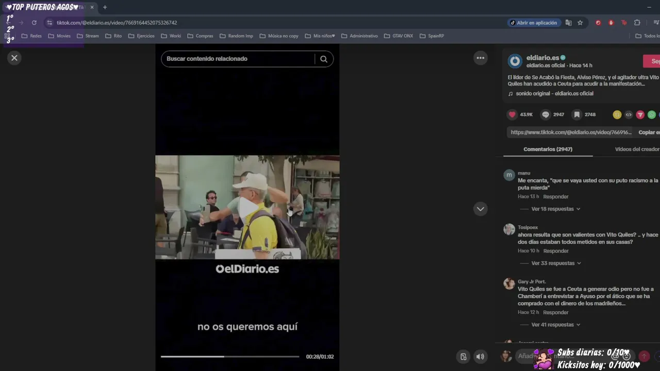
Task: Reply to Gary Jr Port.'s comment
Action: (556, 312)
